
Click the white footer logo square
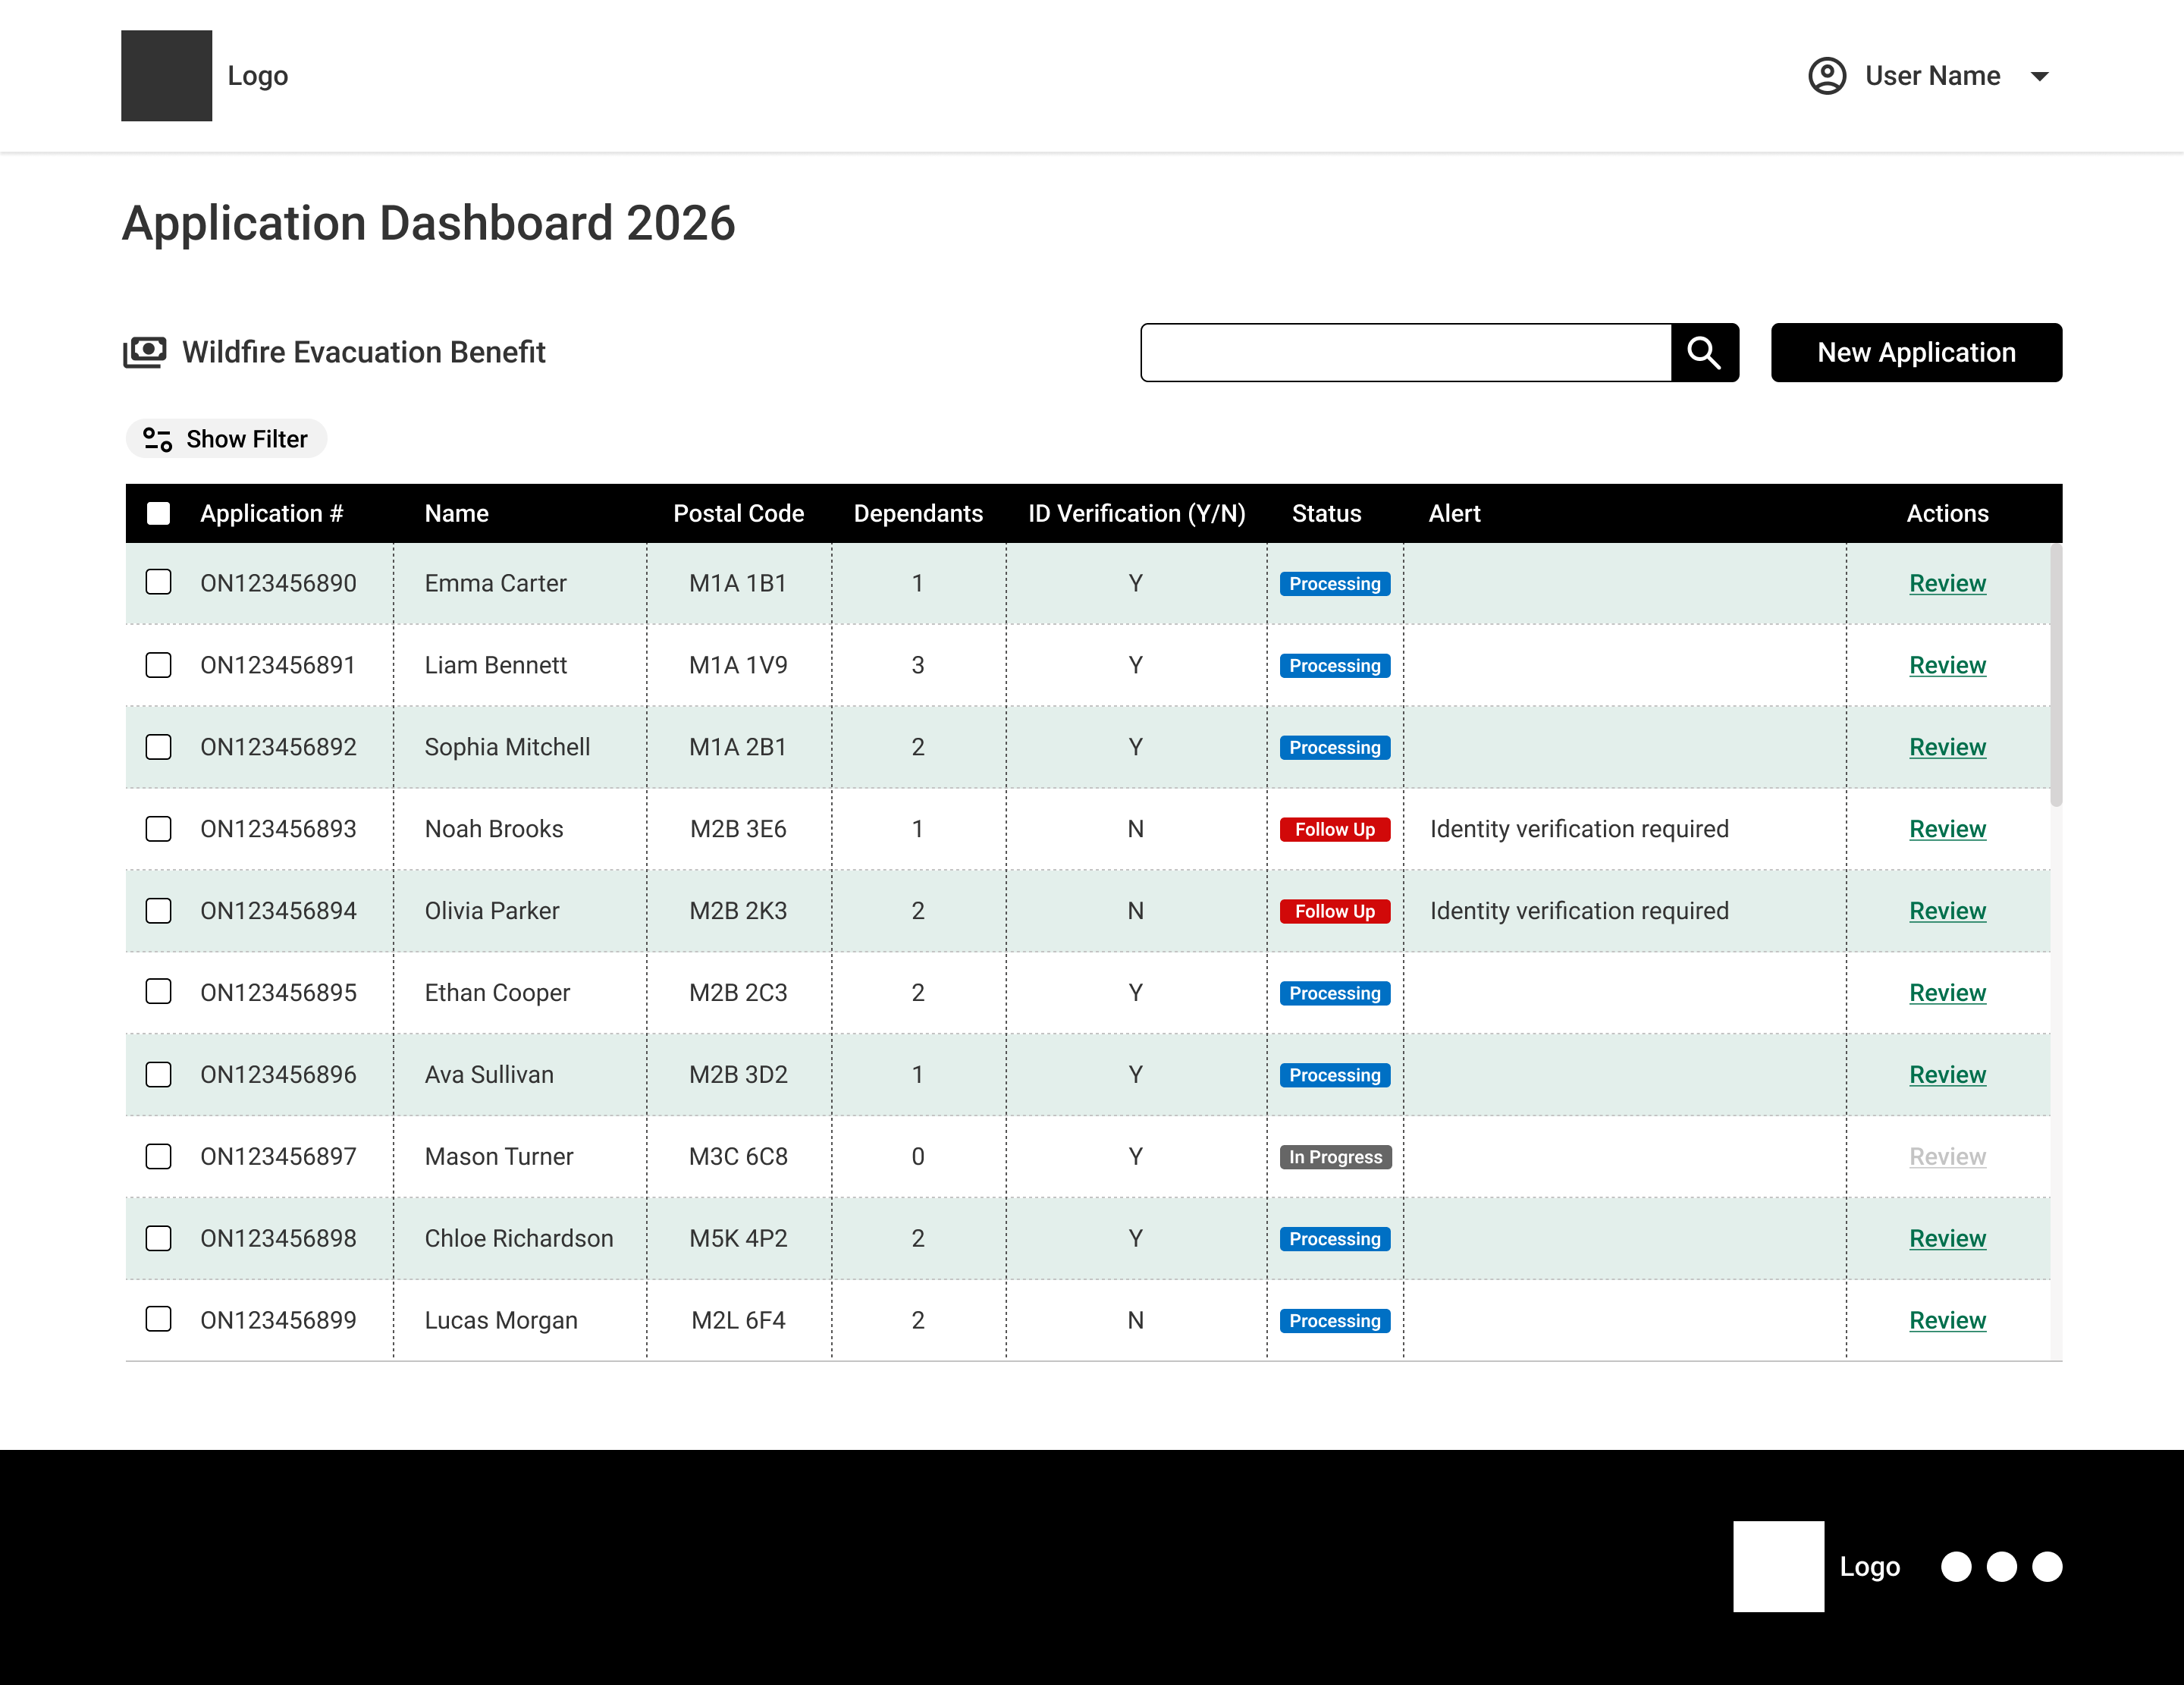pyautogui.click(x=1778, y=1566)
